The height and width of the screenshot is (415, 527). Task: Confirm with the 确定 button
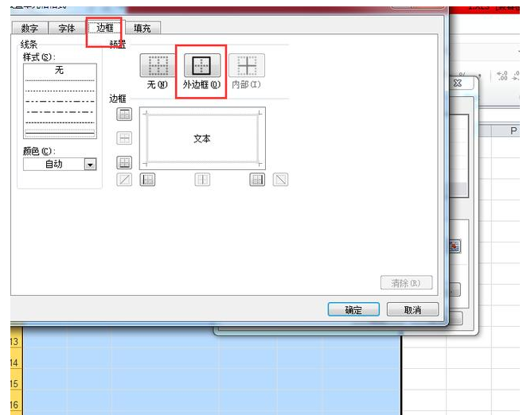[x=353, y=309]
